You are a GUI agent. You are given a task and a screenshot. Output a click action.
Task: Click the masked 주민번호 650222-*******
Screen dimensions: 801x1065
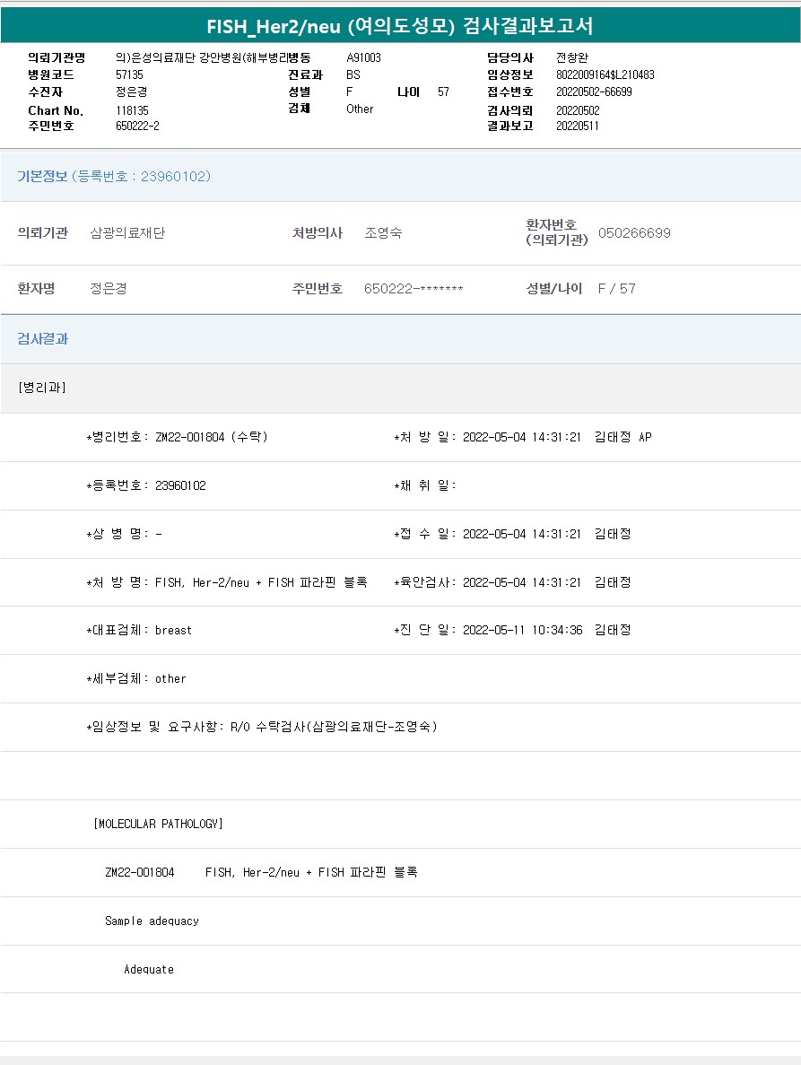414,289
